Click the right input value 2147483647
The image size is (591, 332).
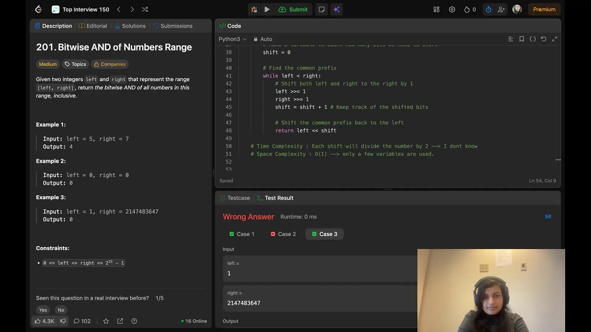coord(320,298)
